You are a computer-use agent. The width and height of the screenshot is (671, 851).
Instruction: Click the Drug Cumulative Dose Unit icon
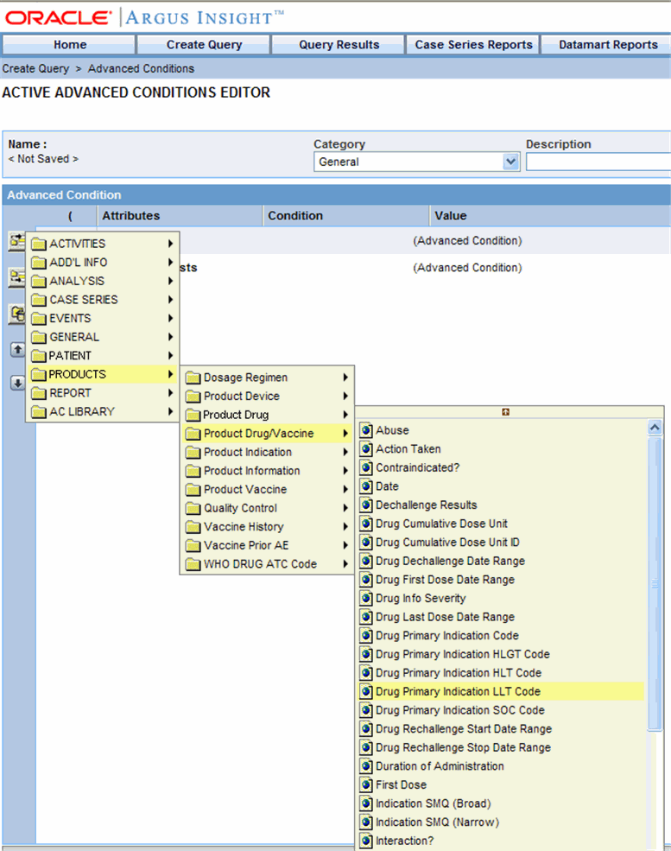tap(366, 524)
